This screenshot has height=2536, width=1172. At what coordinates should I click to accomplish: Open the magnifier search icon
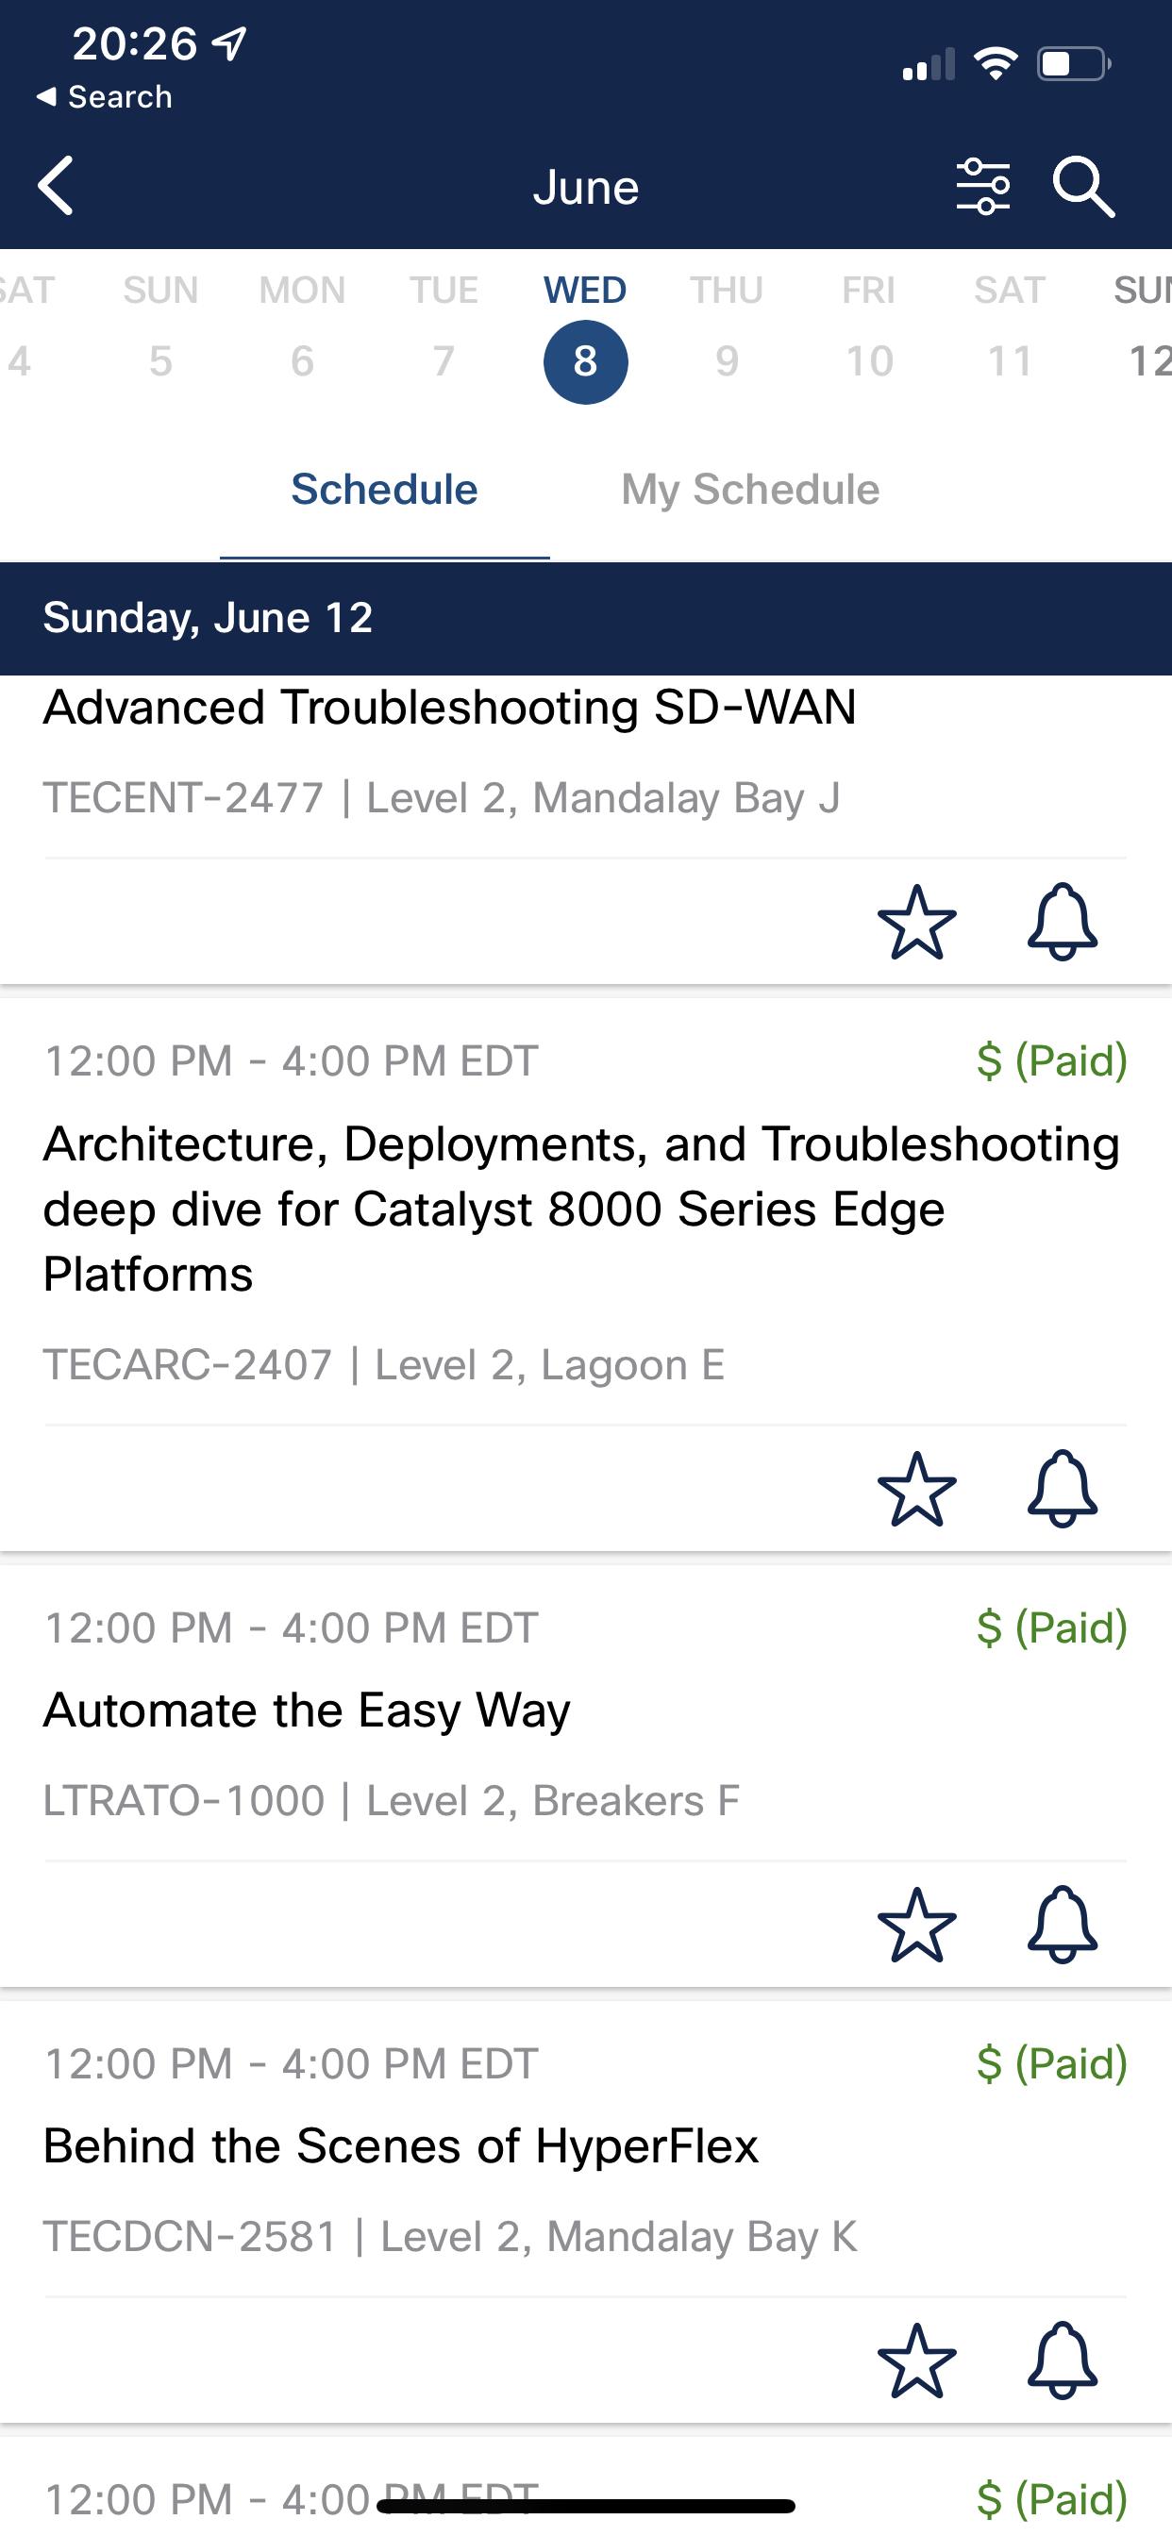tap(1083, 186)
